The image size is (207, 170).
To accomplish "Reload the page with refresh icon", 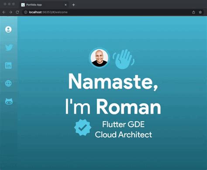I will pyautogui.click(x=17, y=12).
